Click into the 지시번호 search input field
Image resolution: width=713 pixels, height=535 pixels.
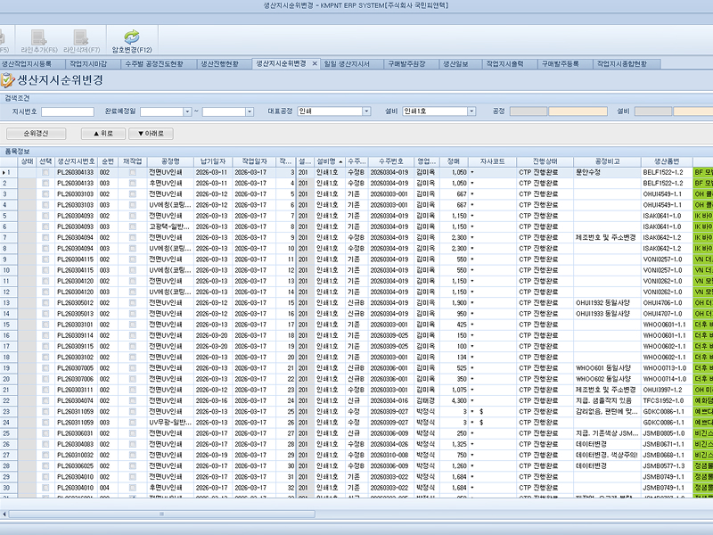(x=68, y=111)
